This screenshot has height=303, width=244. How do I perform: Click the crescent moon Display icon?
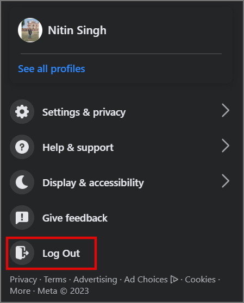[22, 182]
